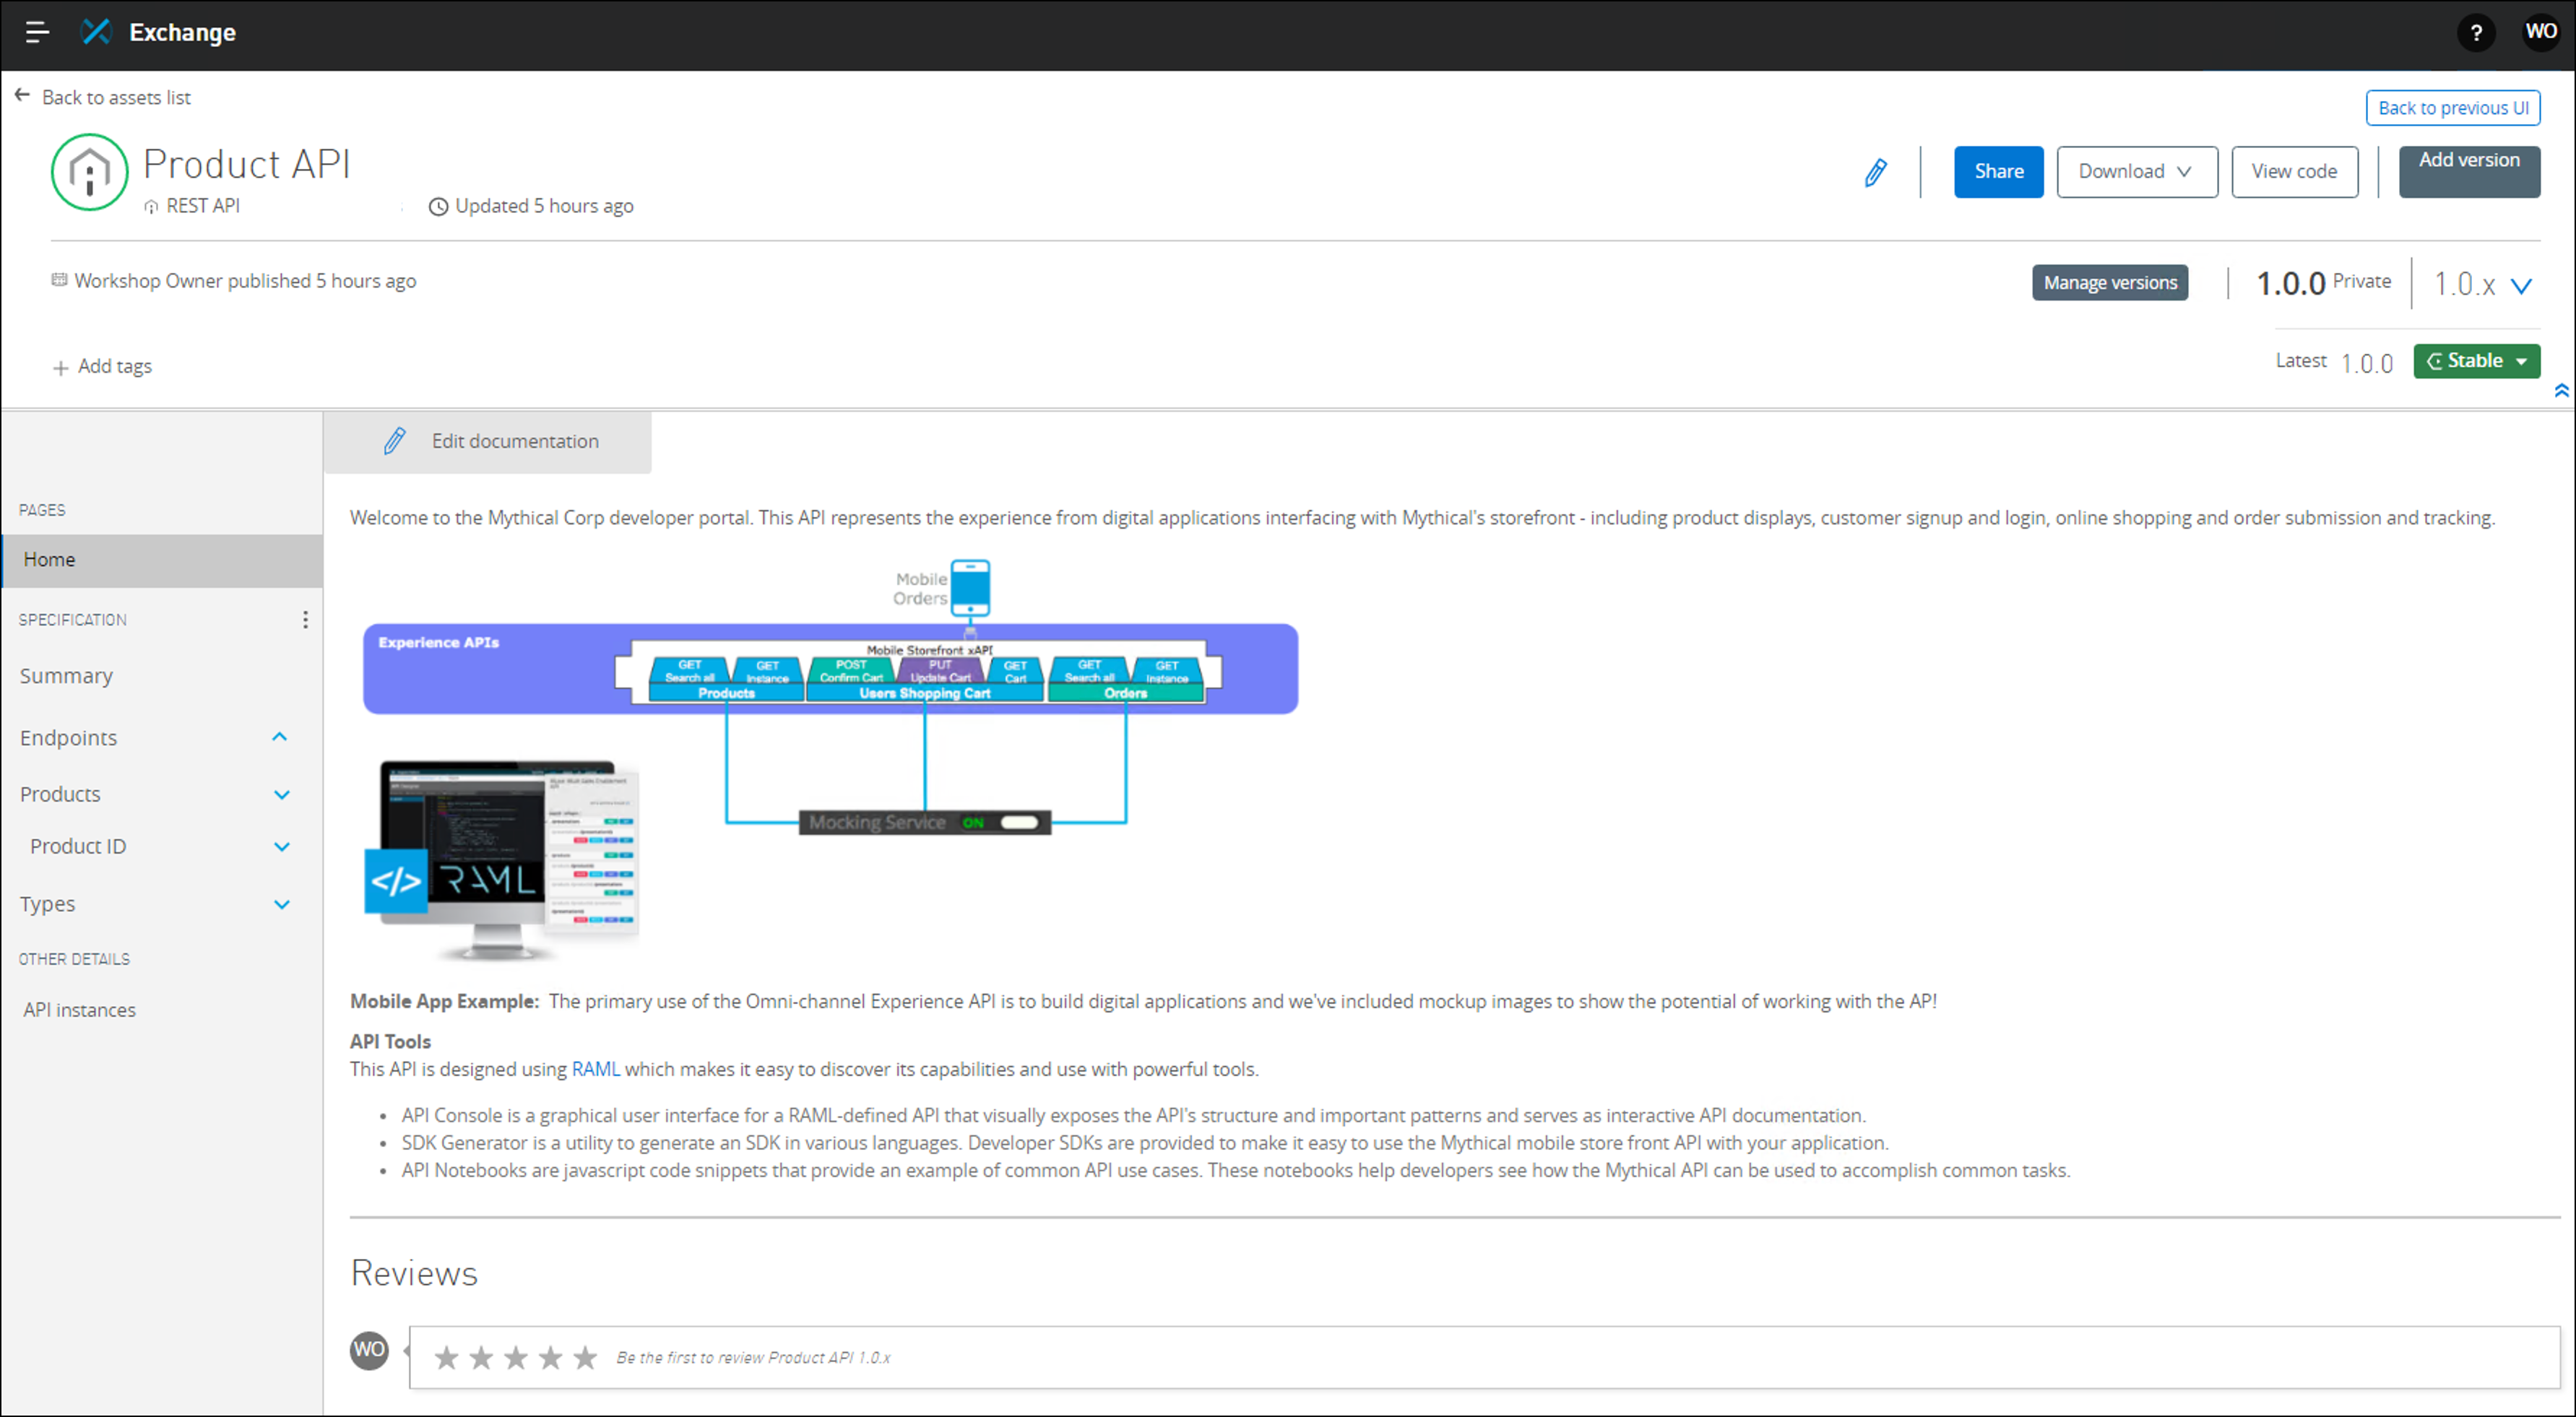Select Endpoints in the sidebar
The height and width of the screenshot is (1417, 2576).
tap(69, 738)
